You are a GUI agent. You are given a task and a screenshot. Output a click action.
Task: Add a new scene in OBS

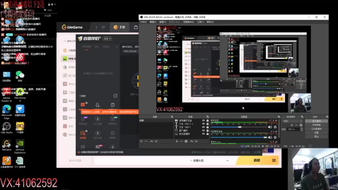[x=142, y=141]
